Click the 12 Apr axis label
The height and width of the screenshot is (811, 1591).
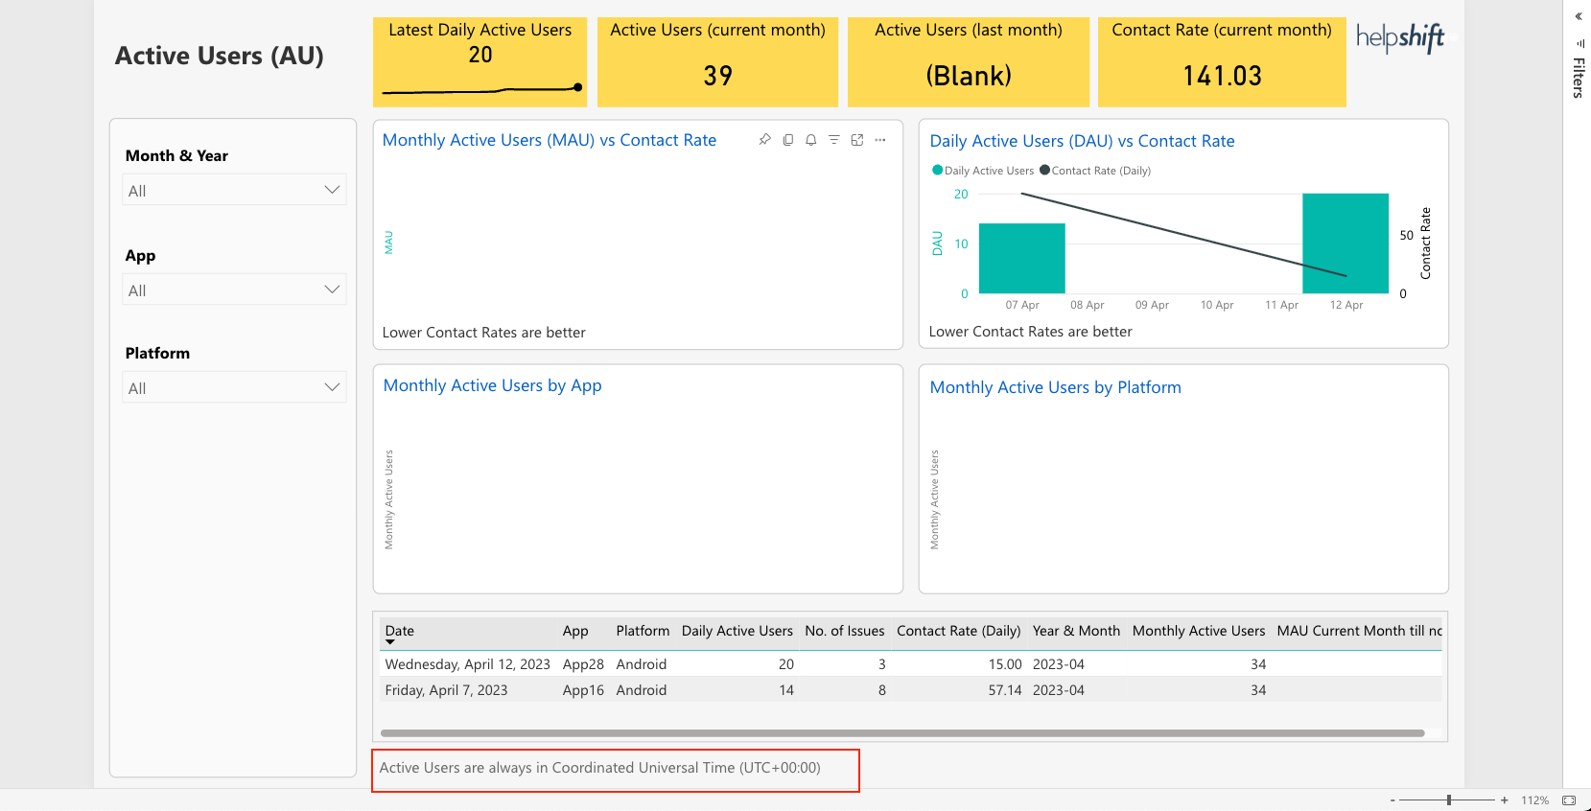click(x=1345, y=305)
